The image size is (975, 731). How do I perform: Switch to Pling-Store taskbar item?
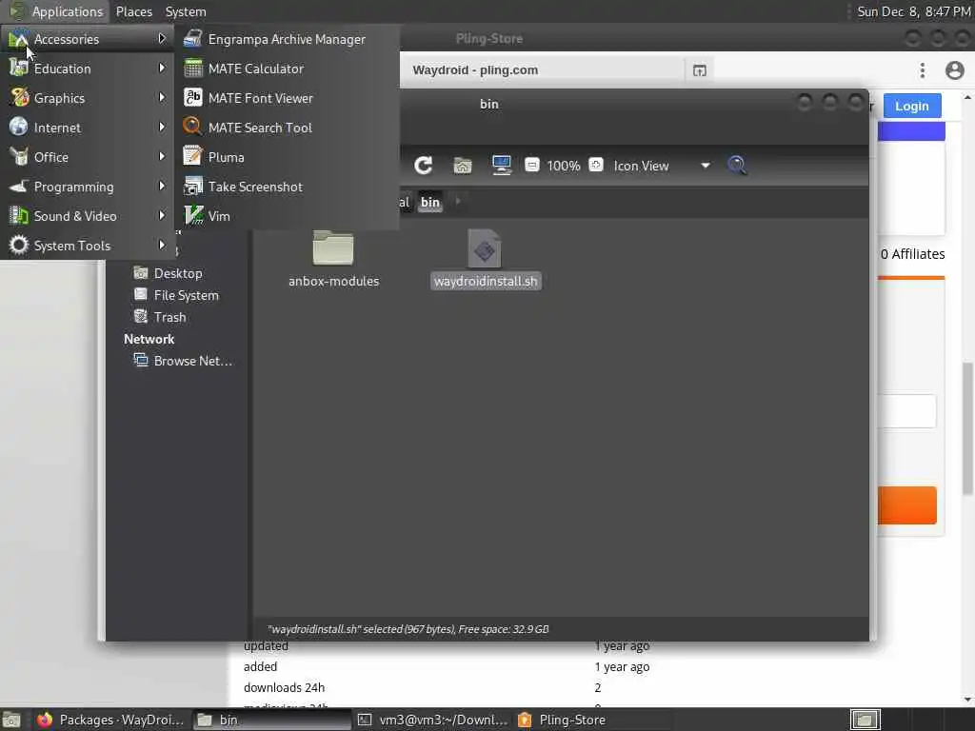(x=562, y=720)
